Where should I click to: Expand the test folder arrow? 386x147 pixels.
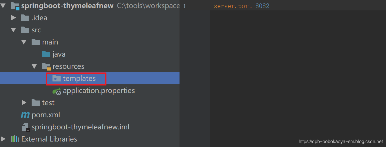coord(24,103)
